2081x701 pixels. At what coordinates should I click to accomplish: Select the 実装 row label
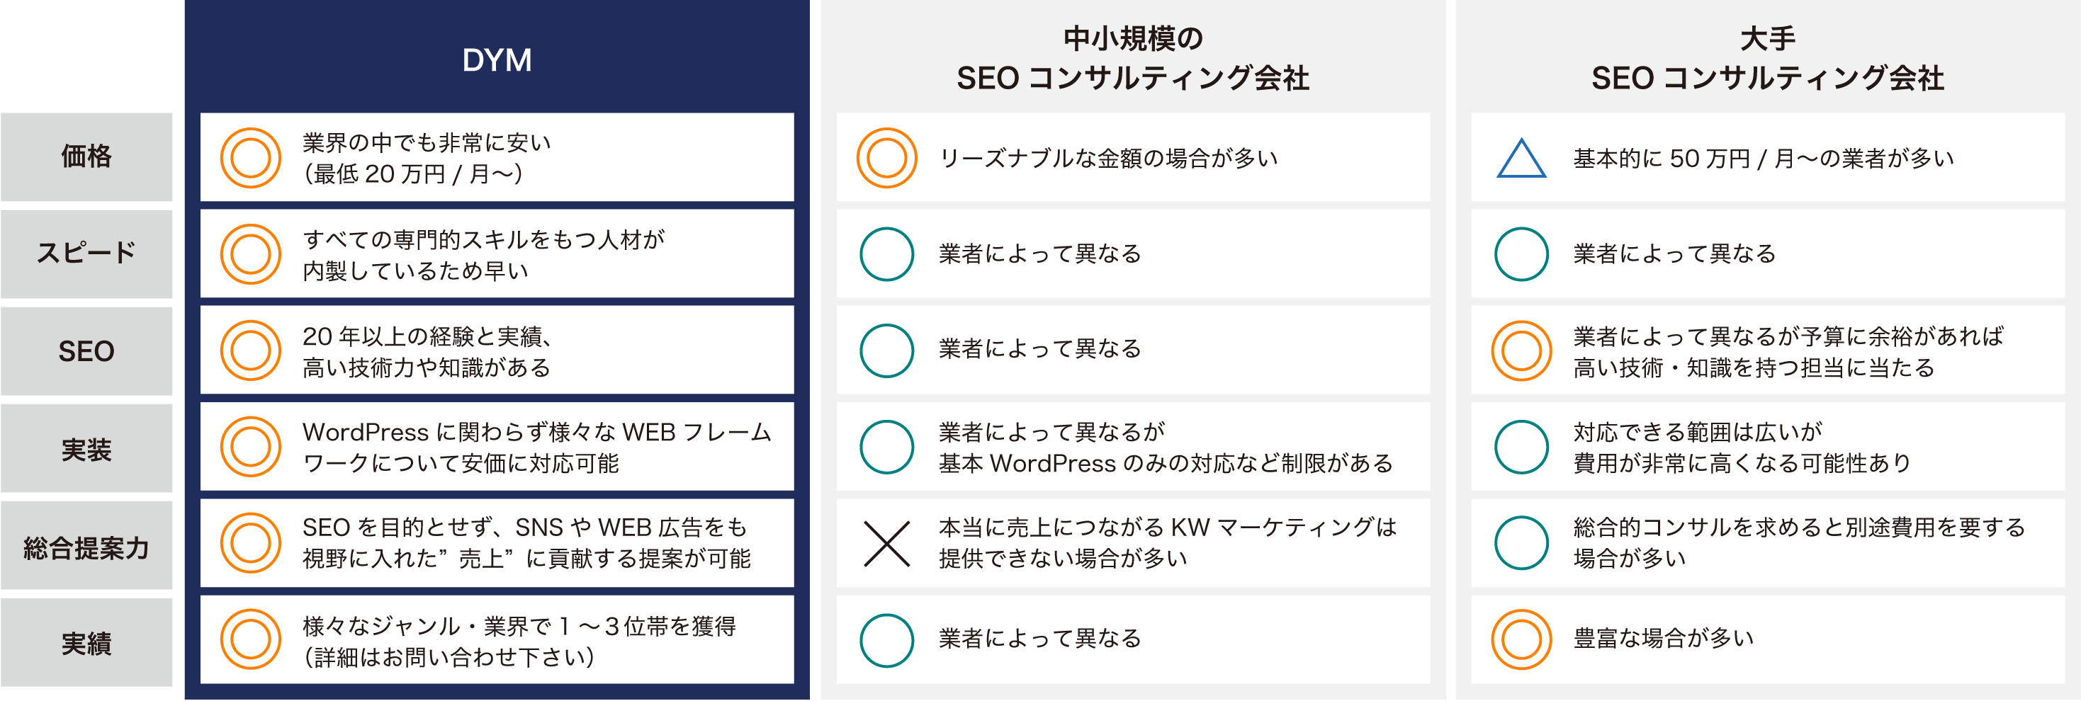click(86, 449)
